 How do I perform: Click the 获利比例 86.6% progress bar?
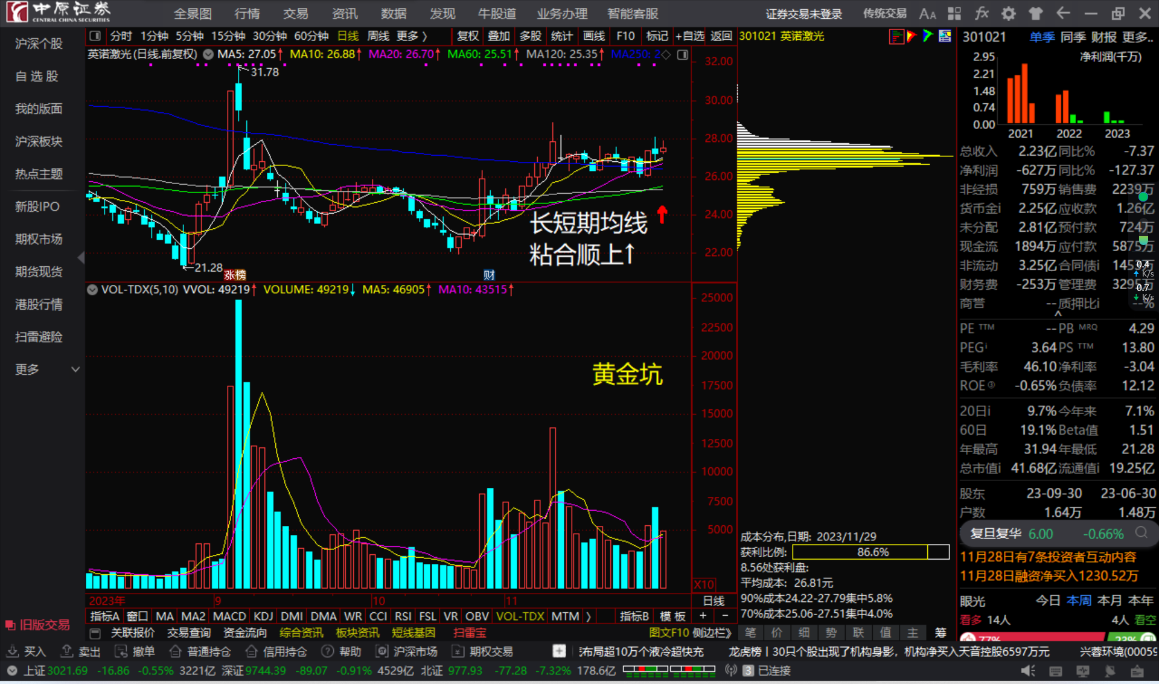click(x=870, y=552)
